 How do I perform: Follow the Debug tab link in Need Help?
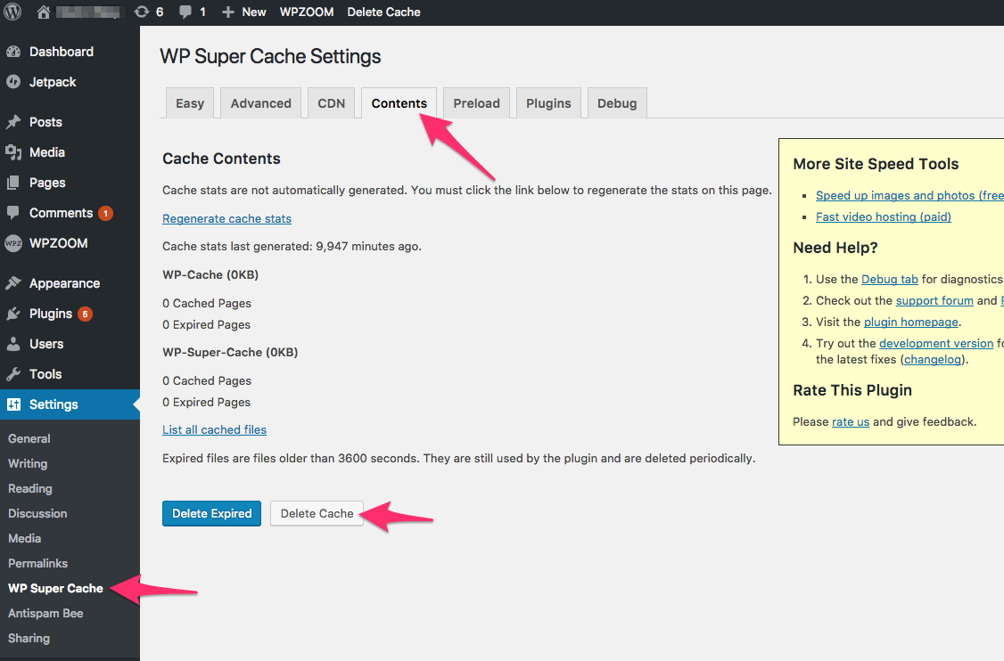[890, 279]
